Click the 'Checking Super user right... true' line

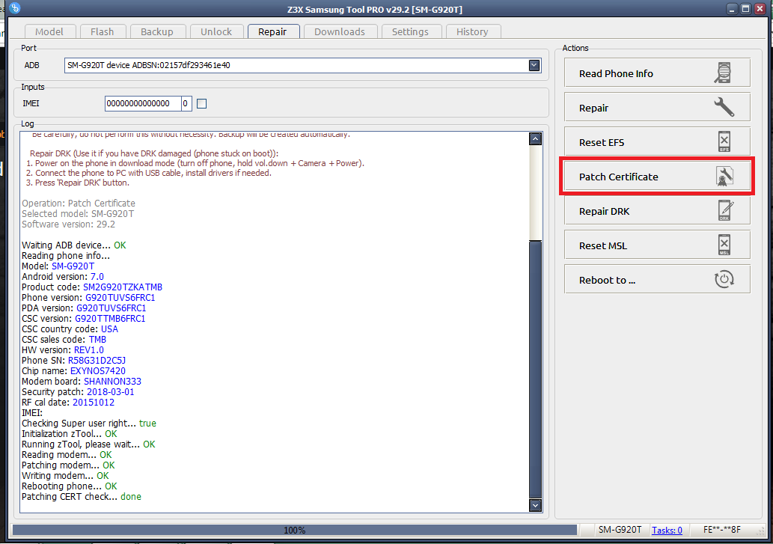[x=89, y=424]
